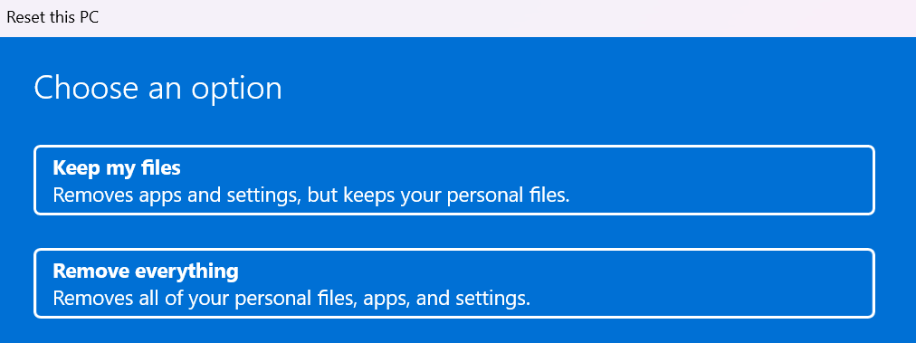Click "apps, and settings" text in second option
Image resolution: width=916 pixels, height=343 pixels.
coord(447,299)
